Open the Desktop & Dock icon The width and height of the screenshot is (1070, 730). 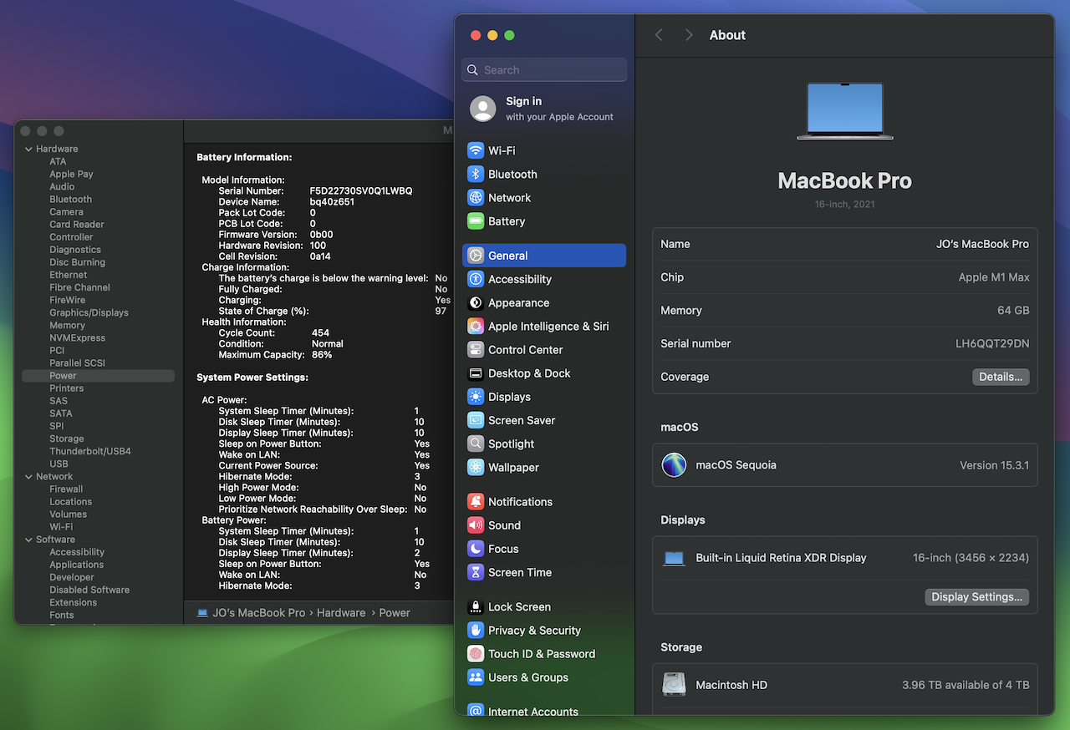tap(476, 373)
